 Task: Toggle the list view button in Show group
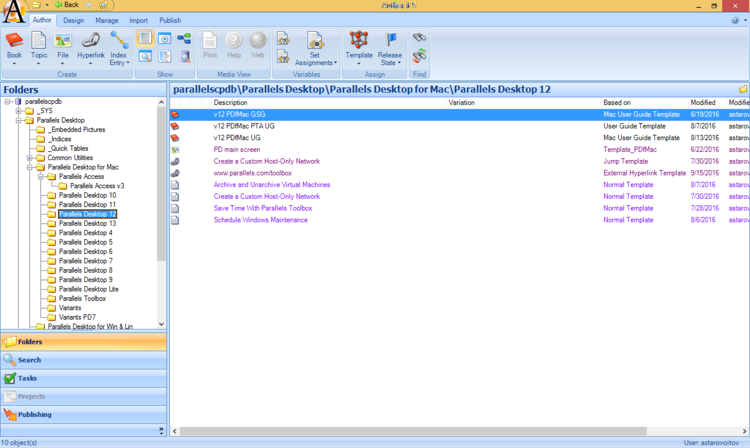(145, 38)
